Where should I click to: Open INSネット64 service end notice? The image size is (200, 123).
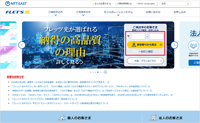[91, 95]
